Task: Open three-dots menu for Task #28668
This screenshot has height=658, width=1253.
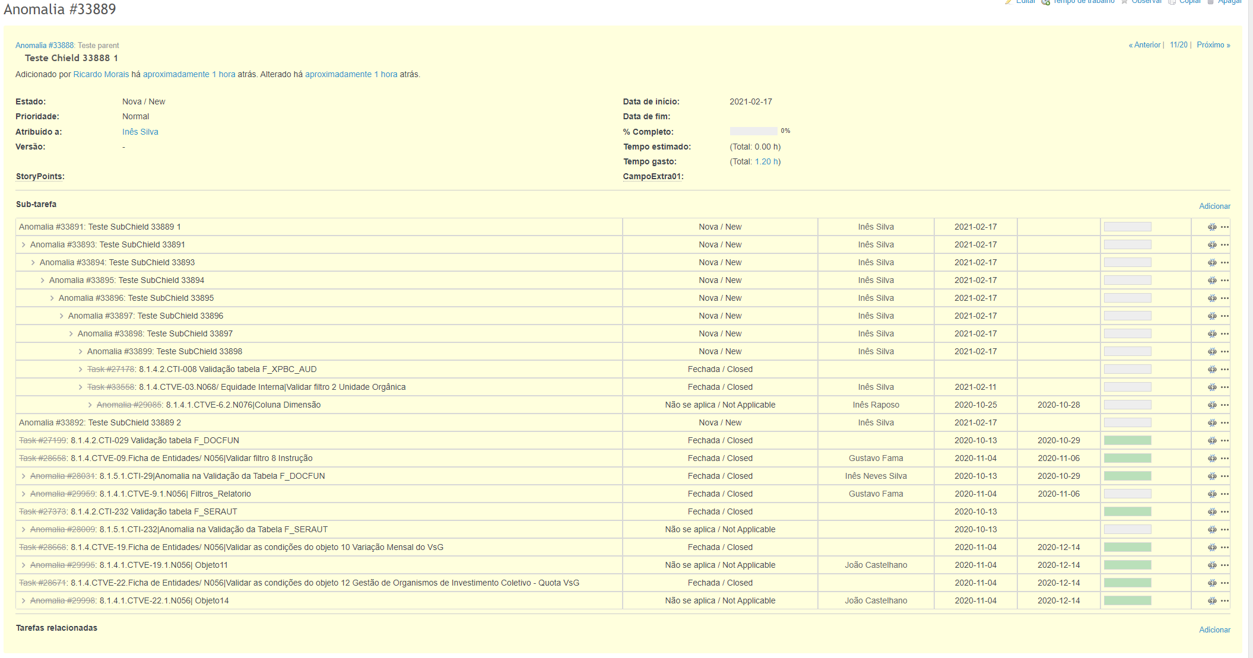Action: [x=1225, y=547]
